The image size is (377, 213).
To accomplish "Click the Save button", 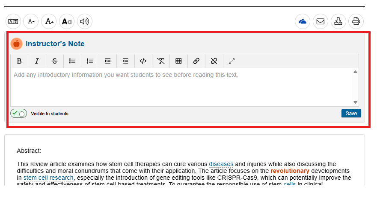I will click(x=351, y=114).
